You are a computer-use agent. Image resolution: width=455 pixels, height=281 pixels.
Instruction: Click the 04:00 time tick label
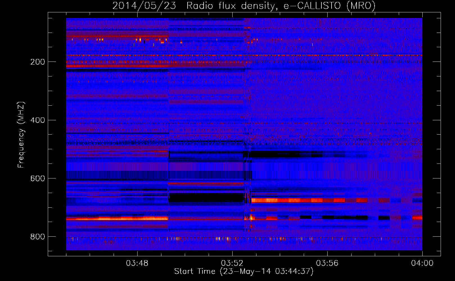point(422,263)
